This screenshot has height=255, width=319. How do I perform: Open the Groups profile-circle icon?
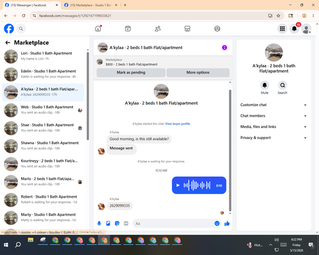[217, 29]
